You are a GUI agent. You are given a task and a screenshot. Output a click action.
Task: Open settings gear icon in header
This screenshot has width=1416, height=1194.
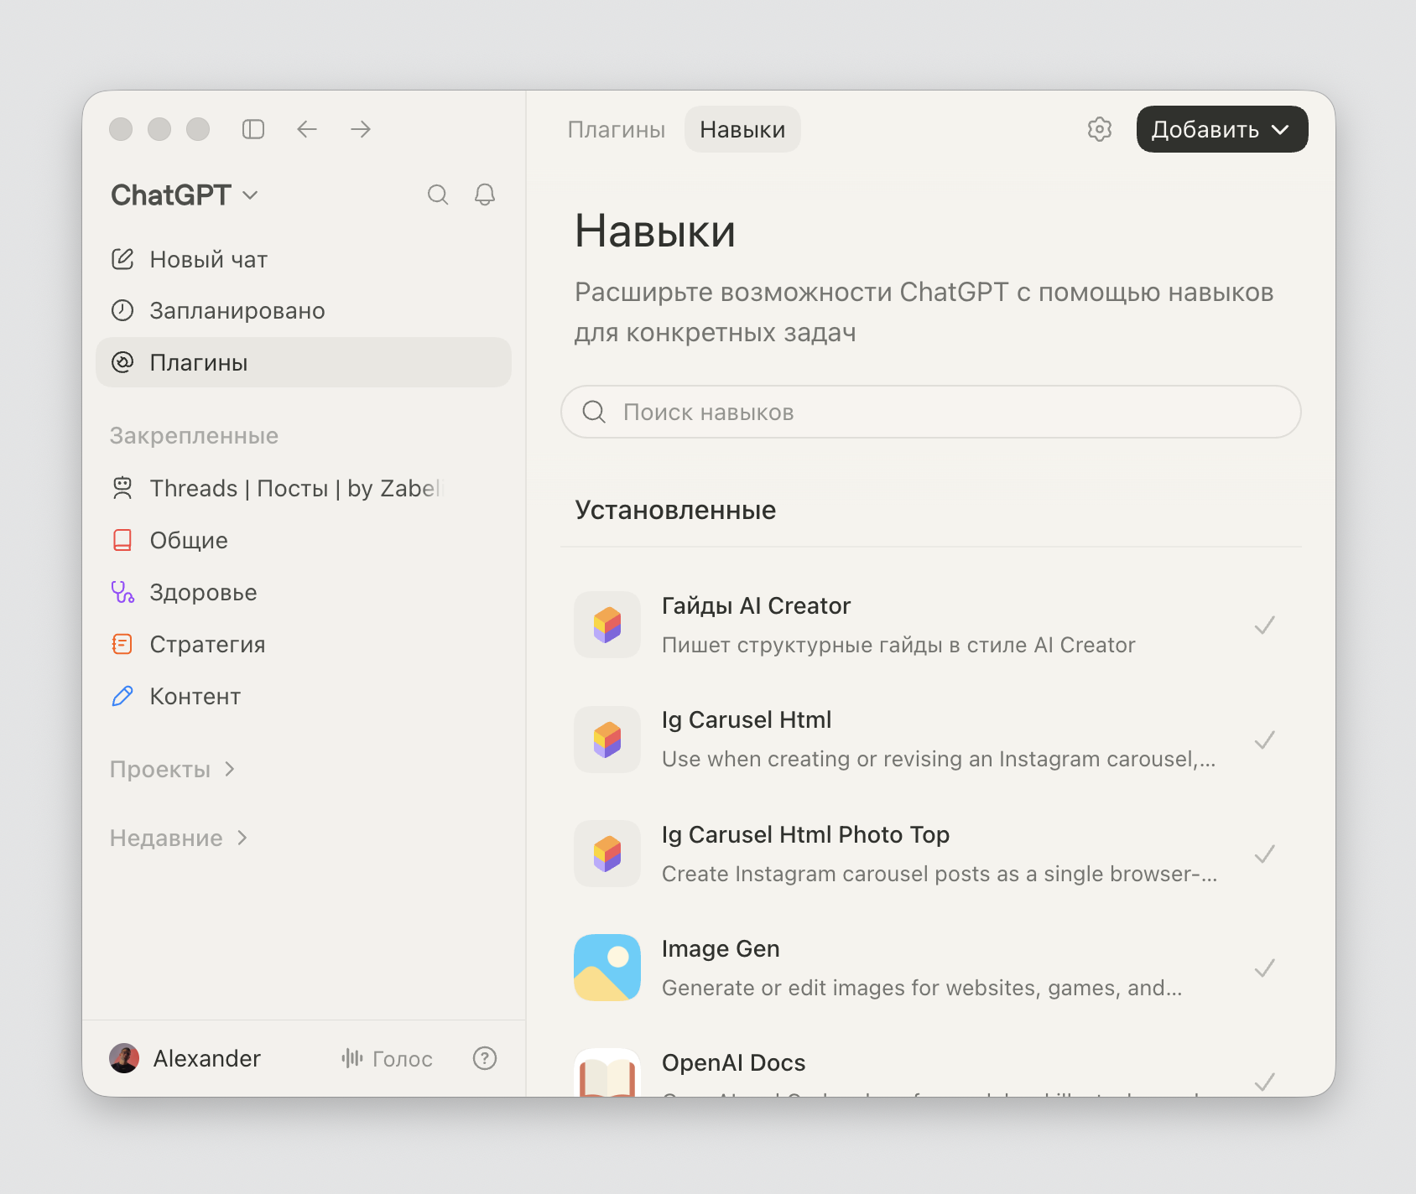pyautogui.click(x=1100, y=129)
